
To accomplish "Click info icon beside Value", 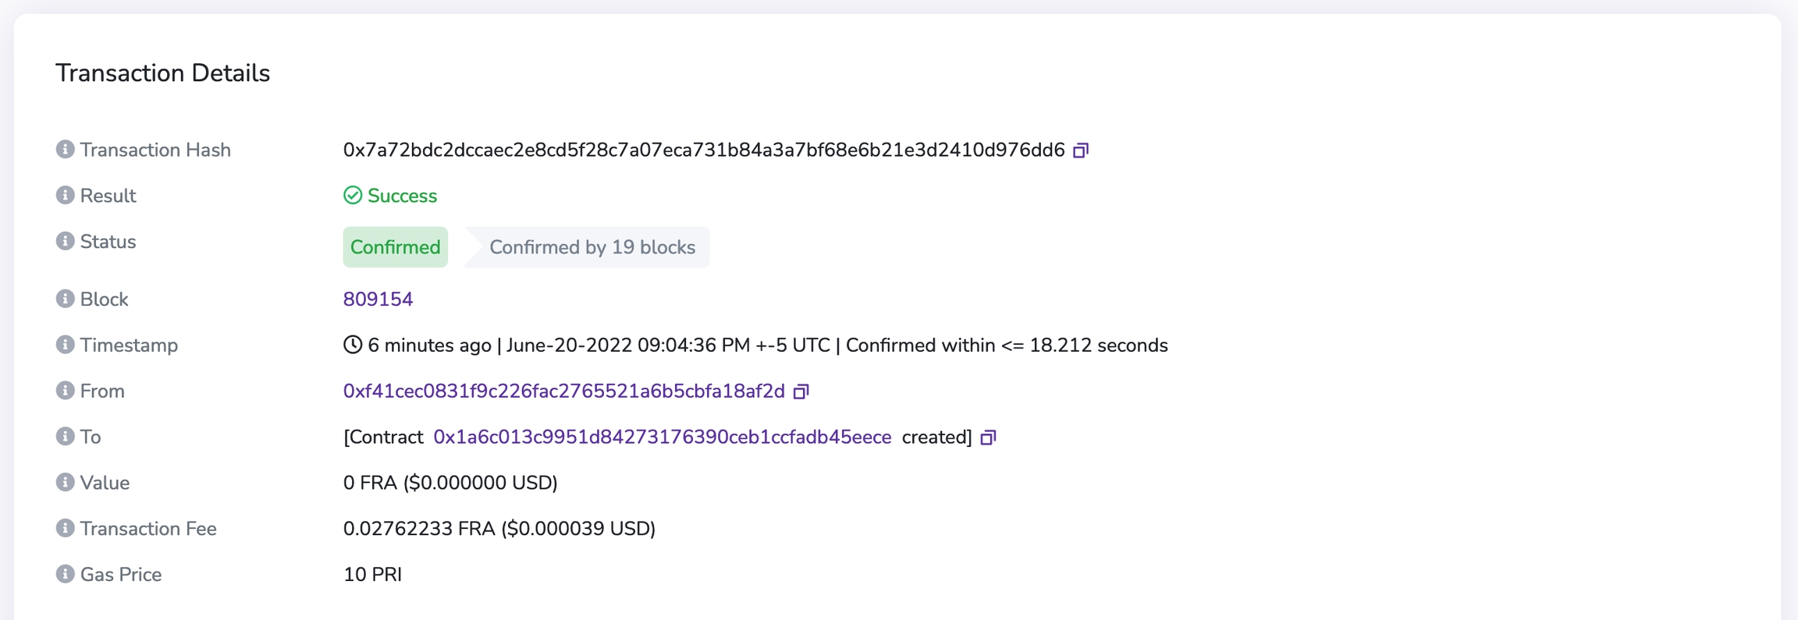I will click(x=66, y=483).
